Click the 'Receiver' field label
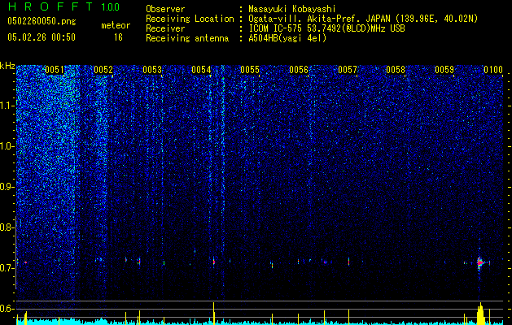 click(x=165, y=28)
